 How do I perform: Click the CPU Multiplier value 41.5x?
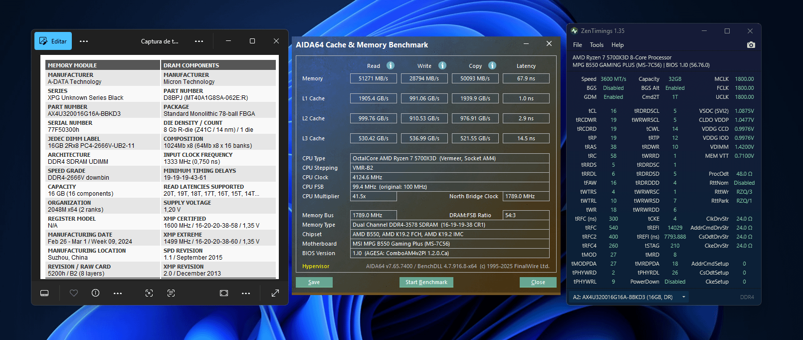(x=374, y=196)
